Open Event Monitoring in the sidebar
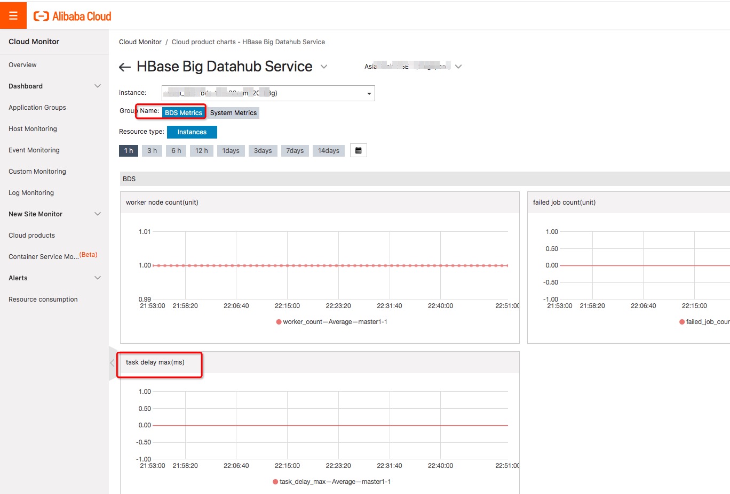730x494 pixels. [34, 150]
